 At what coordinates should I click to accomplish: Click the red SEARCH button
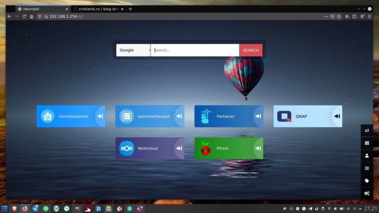point(251,50)
